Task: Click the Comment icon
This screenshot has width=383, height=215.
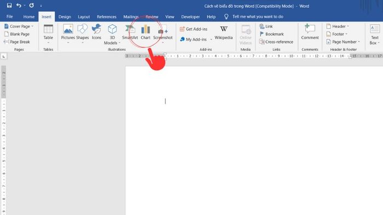Action: click(310, 29)
